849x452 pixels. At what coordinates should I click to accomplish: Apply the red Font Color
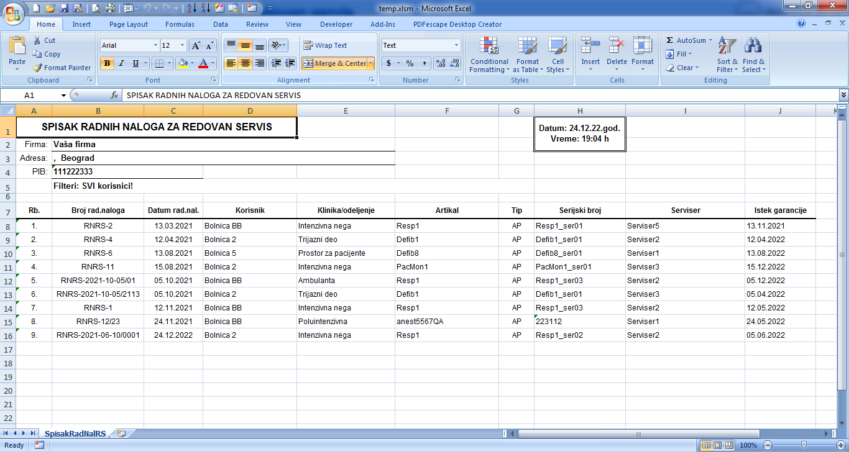click(203, 63)
